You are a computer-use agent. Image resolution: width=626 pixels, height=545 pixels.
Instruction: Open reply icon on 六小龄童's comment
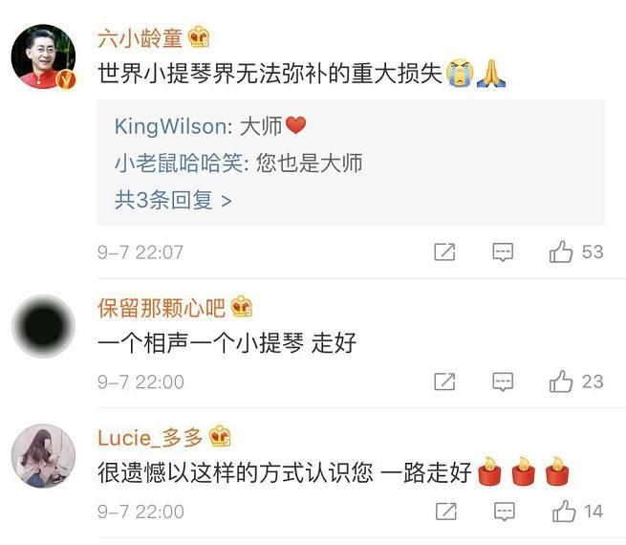click(x=503, y=251)
